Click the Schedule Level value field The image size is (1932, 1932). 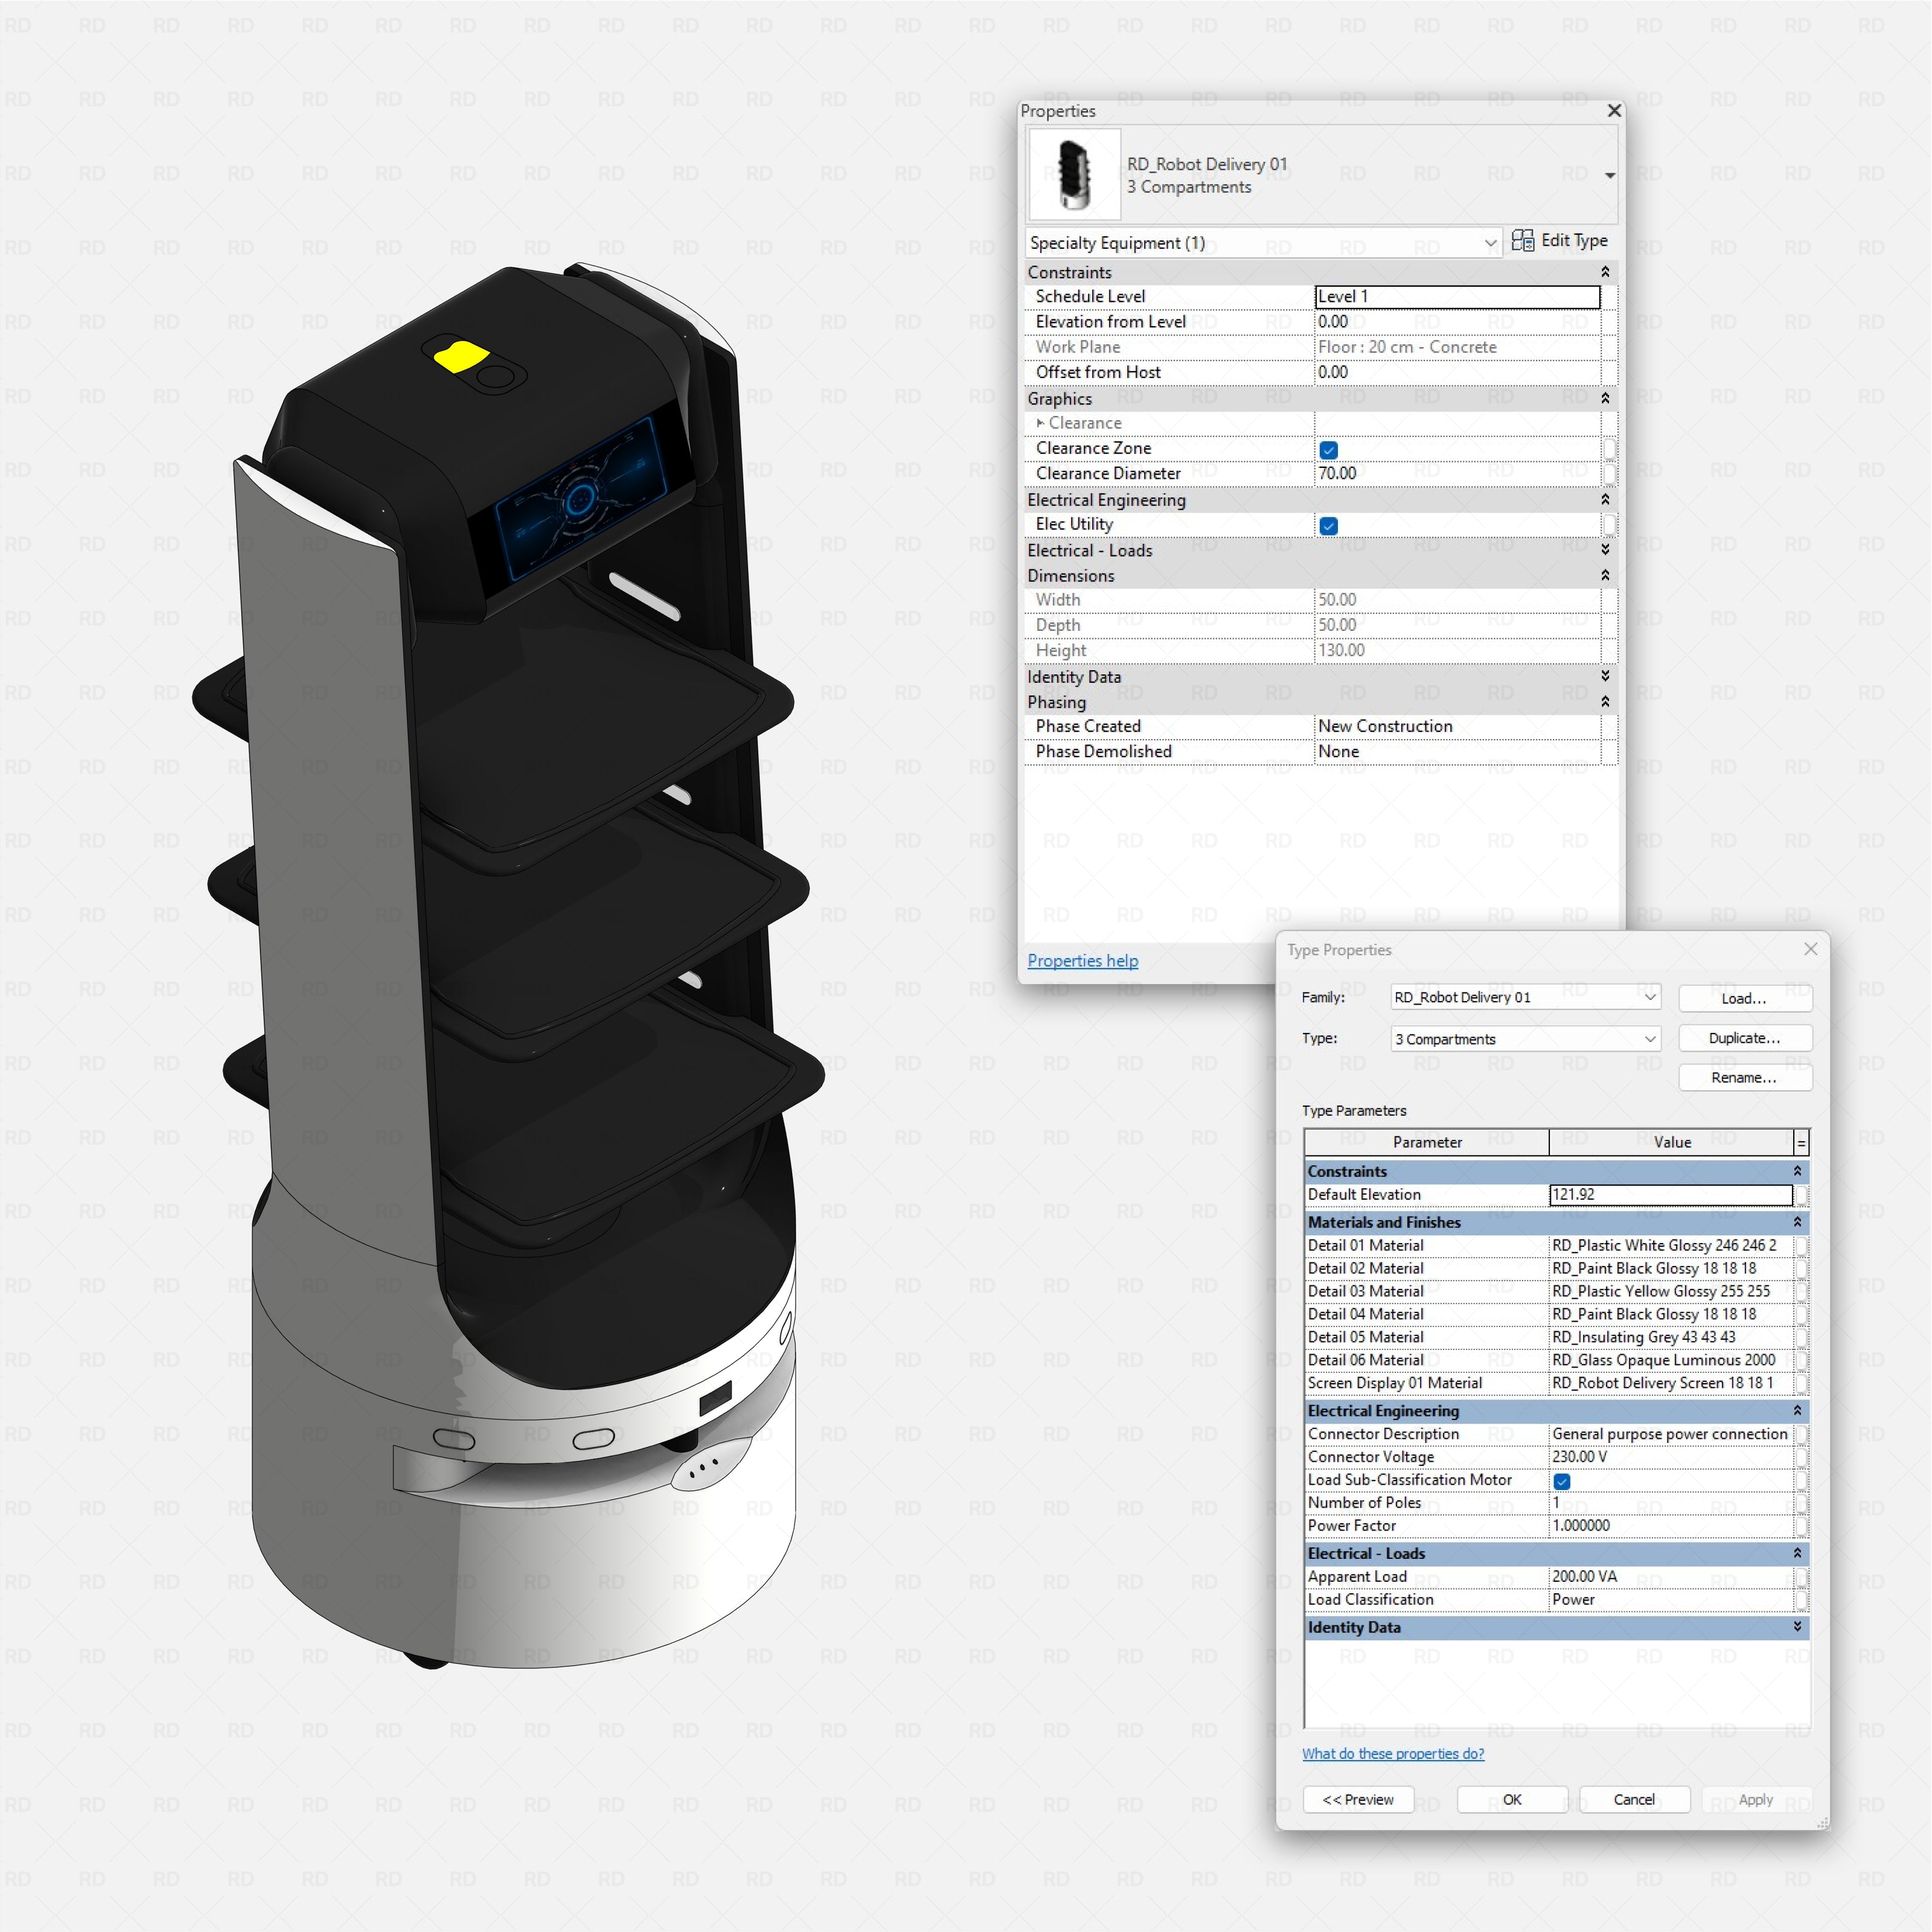point(1457,297)
